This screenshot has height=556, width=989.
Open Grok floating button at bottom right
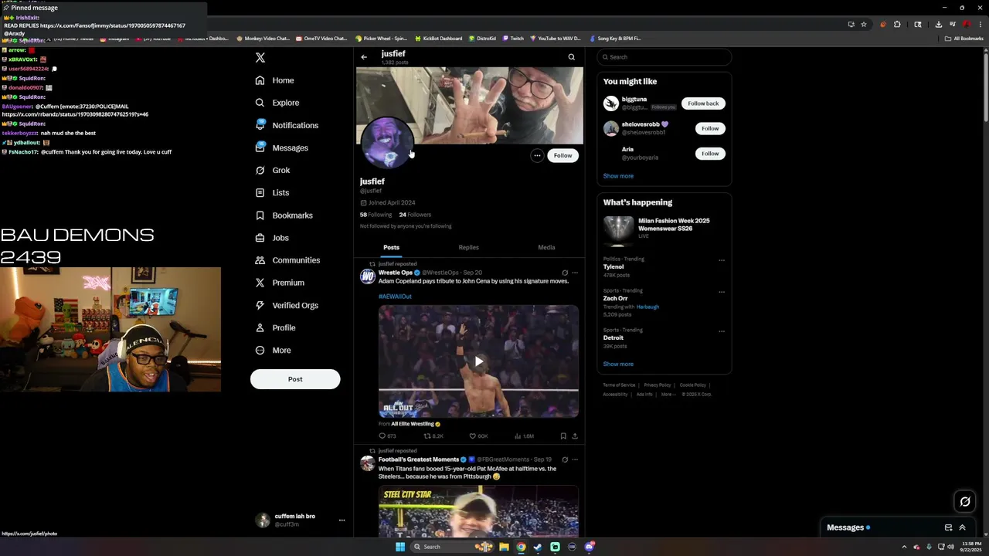965,502
